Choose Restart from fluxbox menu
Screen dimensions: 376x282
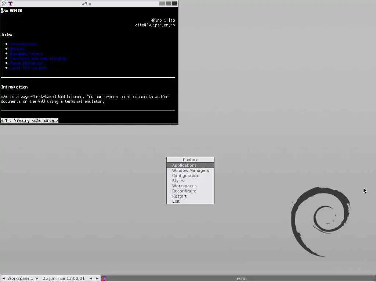[190, 196]
